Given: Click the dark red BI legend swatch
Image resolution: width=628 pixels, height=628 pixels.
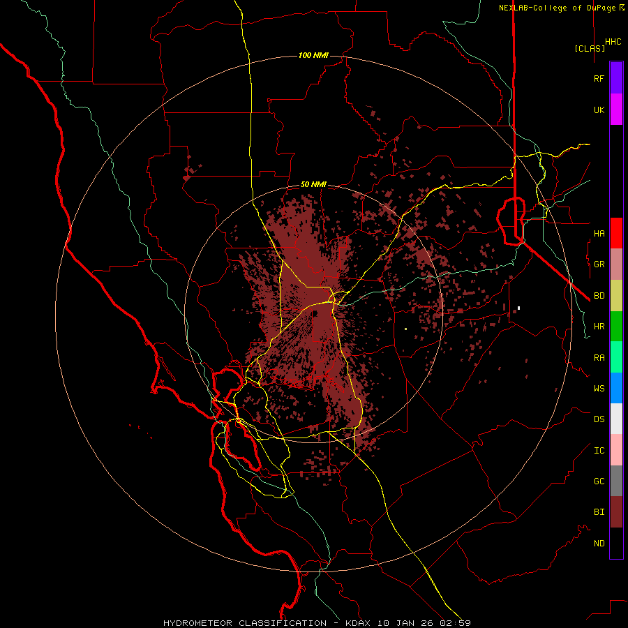Looking at the screenshot, I should click(616, 512).
